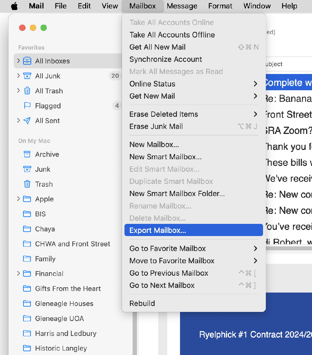Click the All Sent paper plane icon
312x355 pixels.
27,121
